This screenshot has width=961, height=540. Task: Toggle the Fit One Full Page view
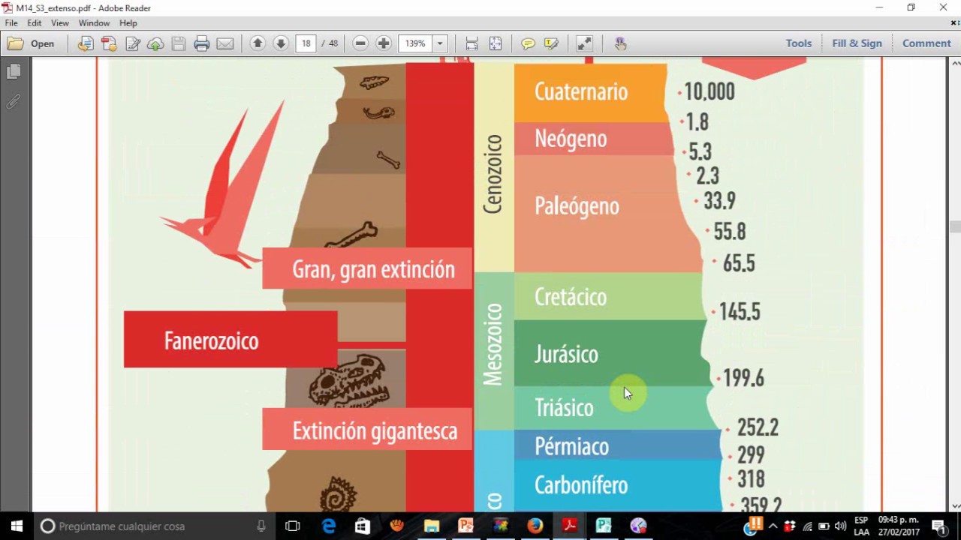tap(496, 43)
